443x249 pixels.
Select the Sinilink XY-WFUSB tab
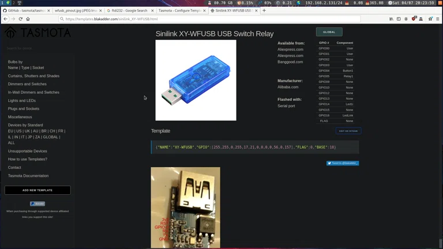(x=234, y=10)
